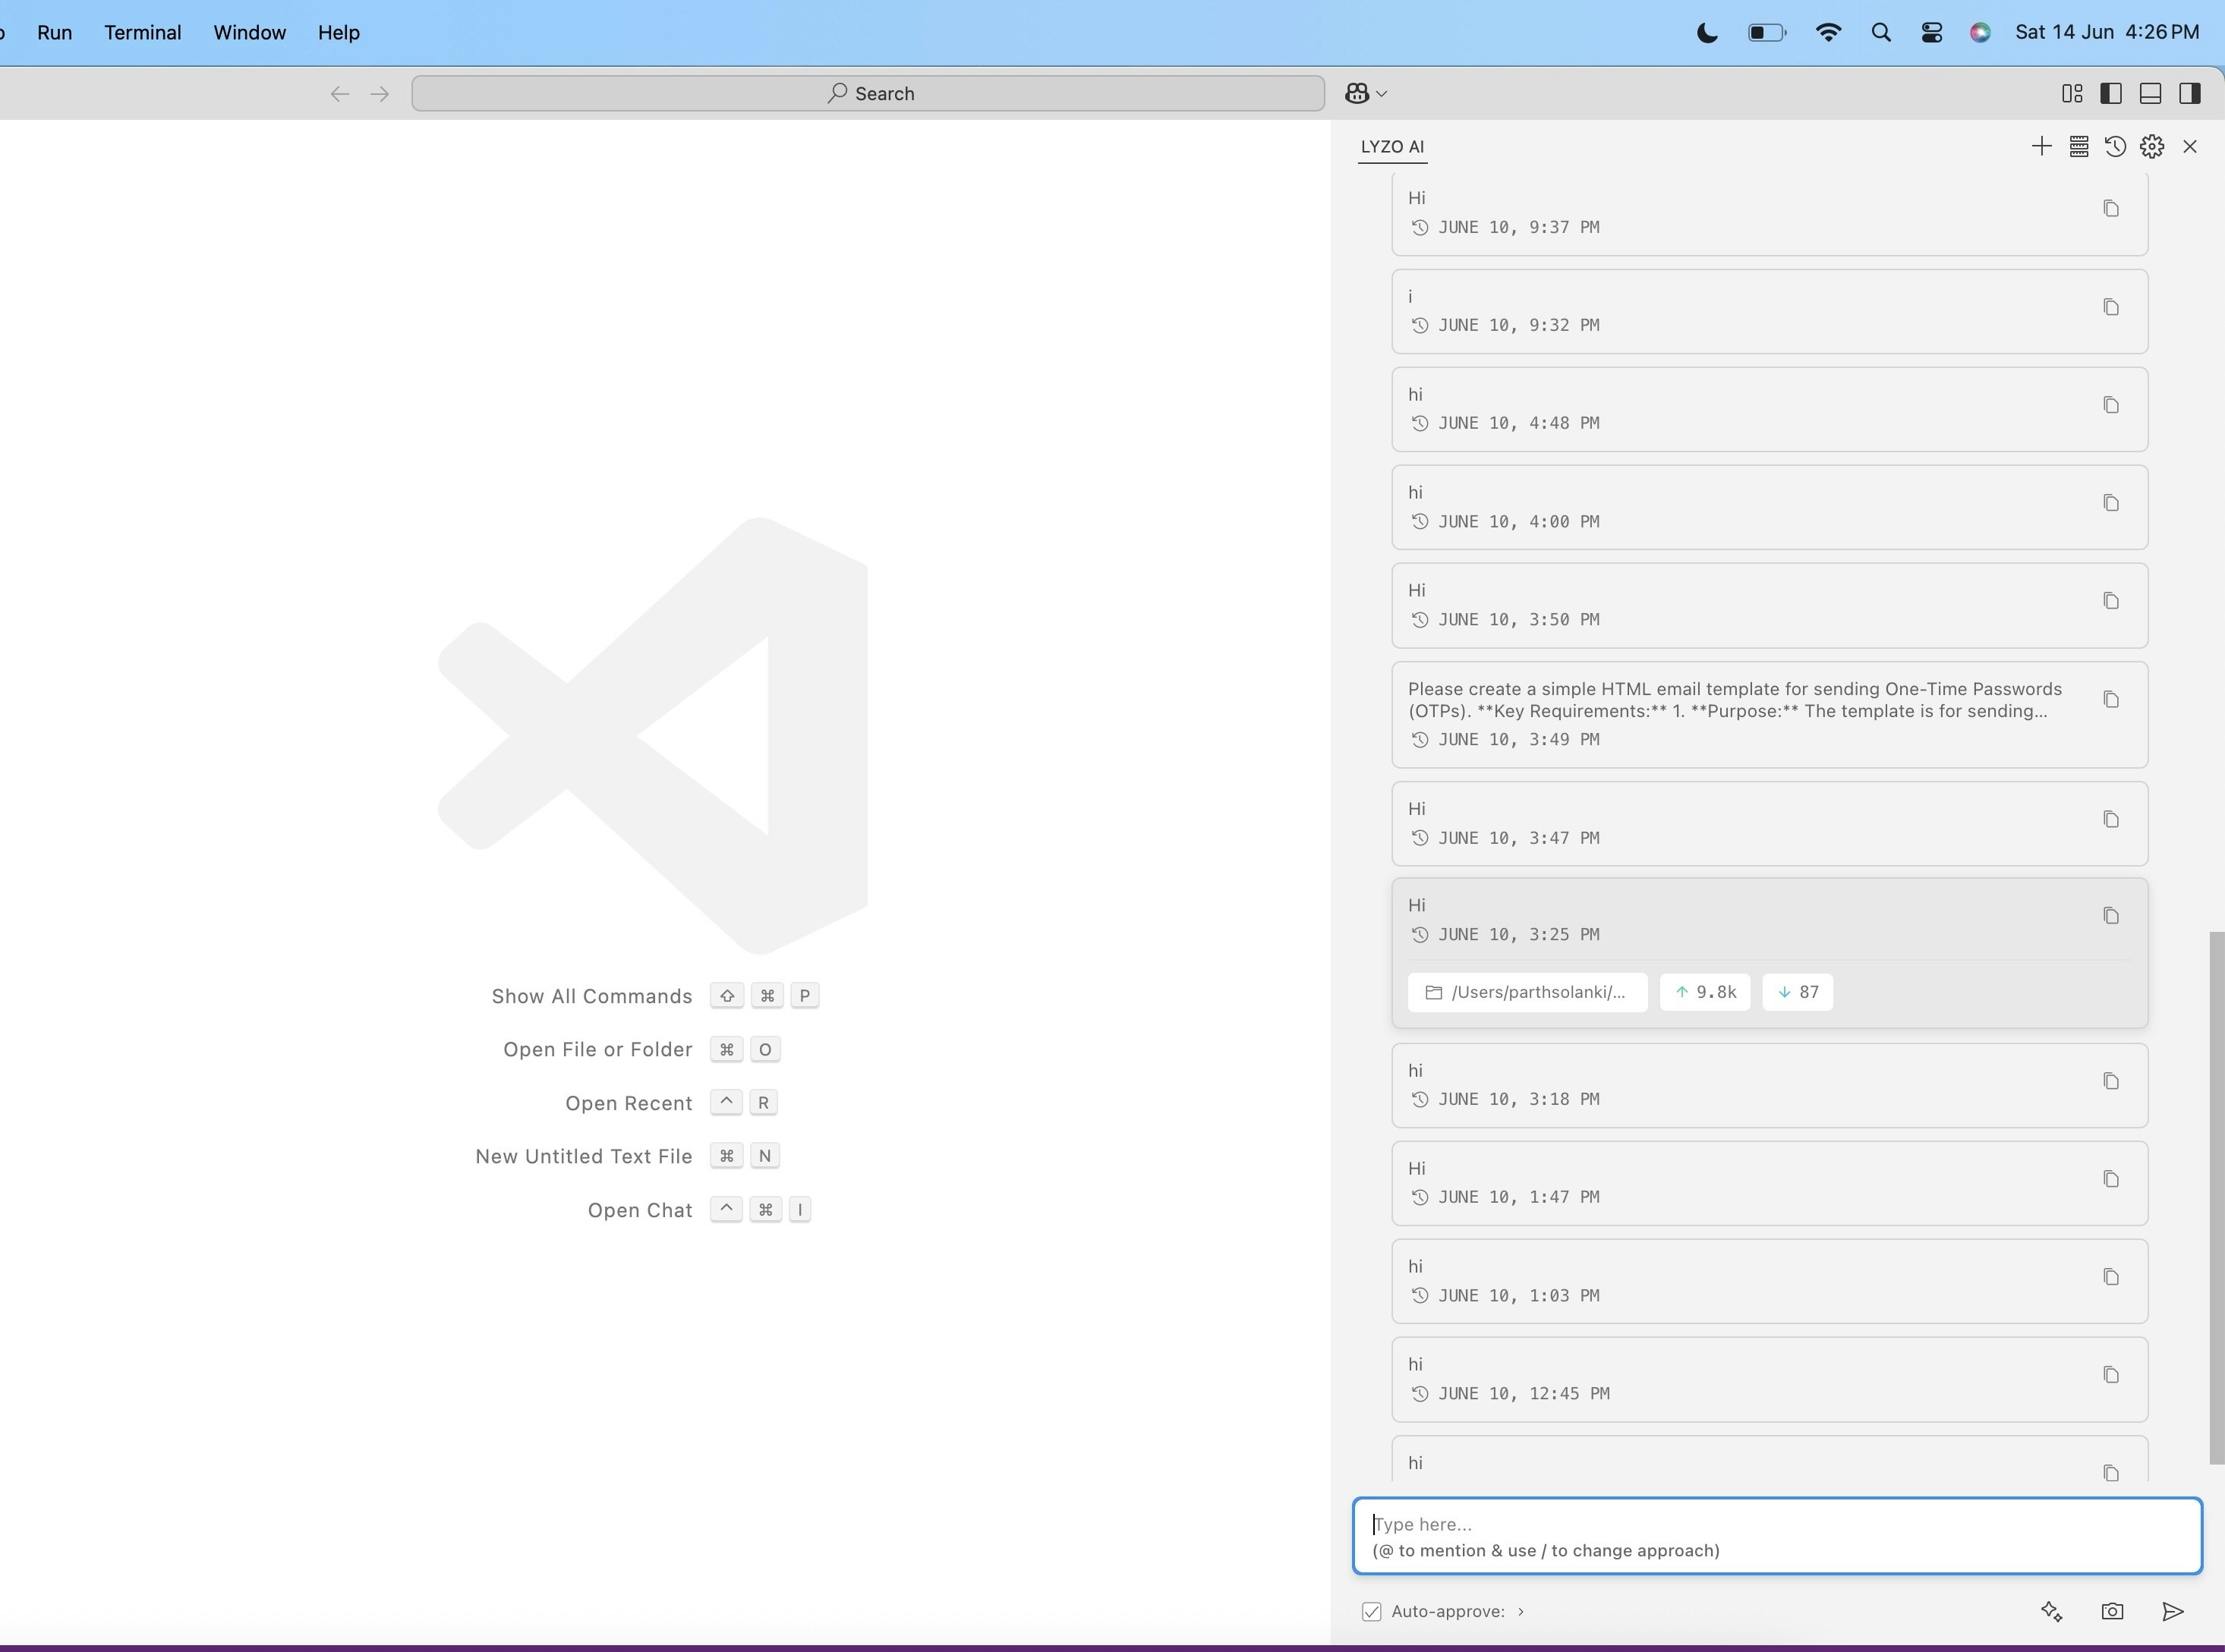Open the June 10, 9:37 PM conversation
Image resolution: width=2225 pixels, height=1652 pixels.
(x=1769, y=213)
